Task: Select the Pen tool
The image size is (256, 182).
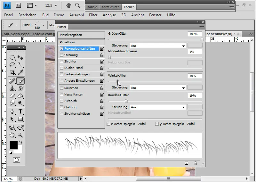Action: tap(12, 112)
